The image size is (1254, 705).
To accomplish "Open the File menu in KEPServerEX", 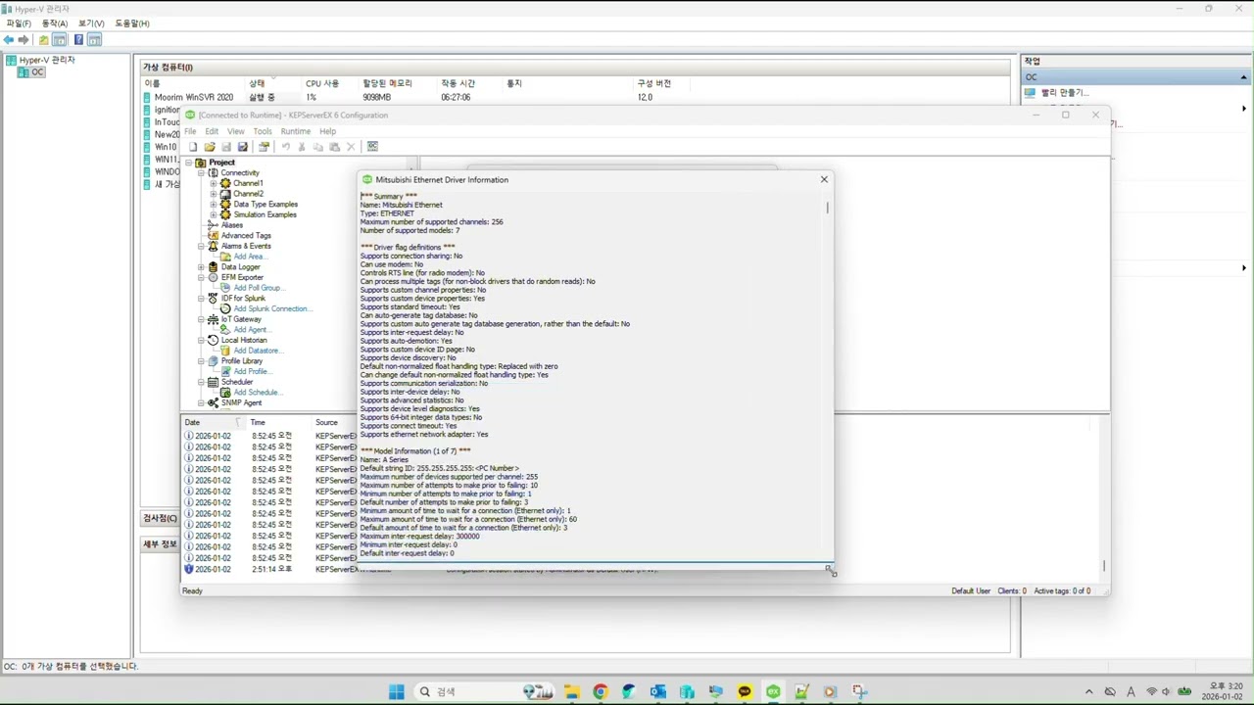I will tap(190, 131).
